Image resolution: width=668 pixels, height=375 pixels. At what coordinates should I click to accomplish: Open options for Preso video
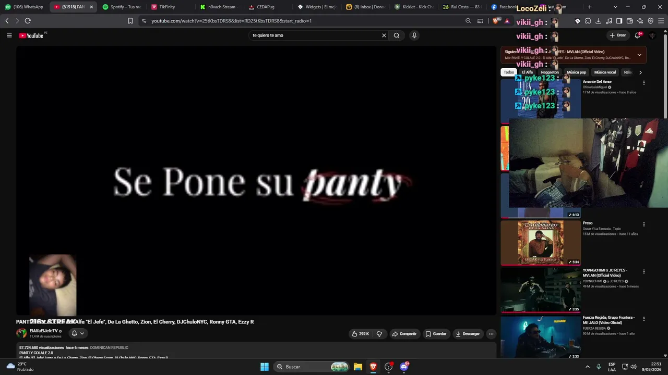(x=643, y=224)
